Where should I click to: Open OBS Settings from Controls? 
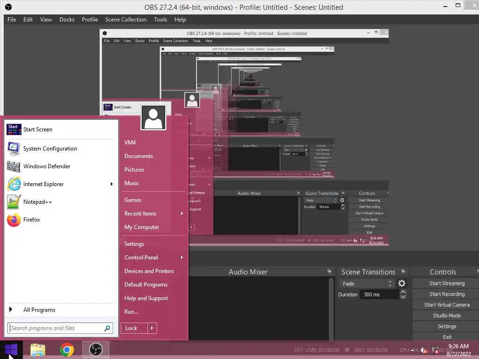click(447, 326)
